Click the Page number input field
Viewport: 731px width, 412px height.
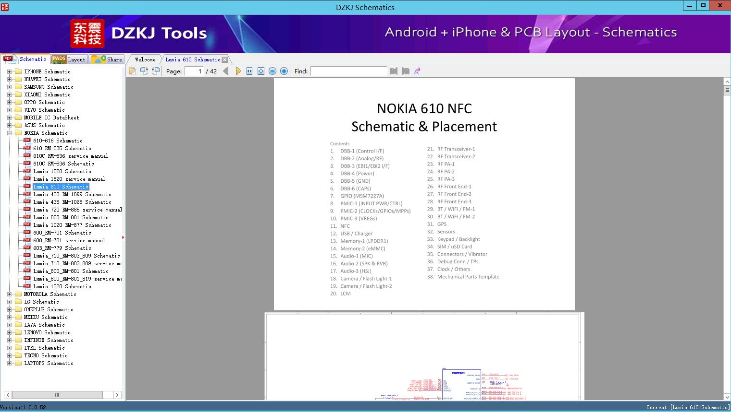coord(194,71)
